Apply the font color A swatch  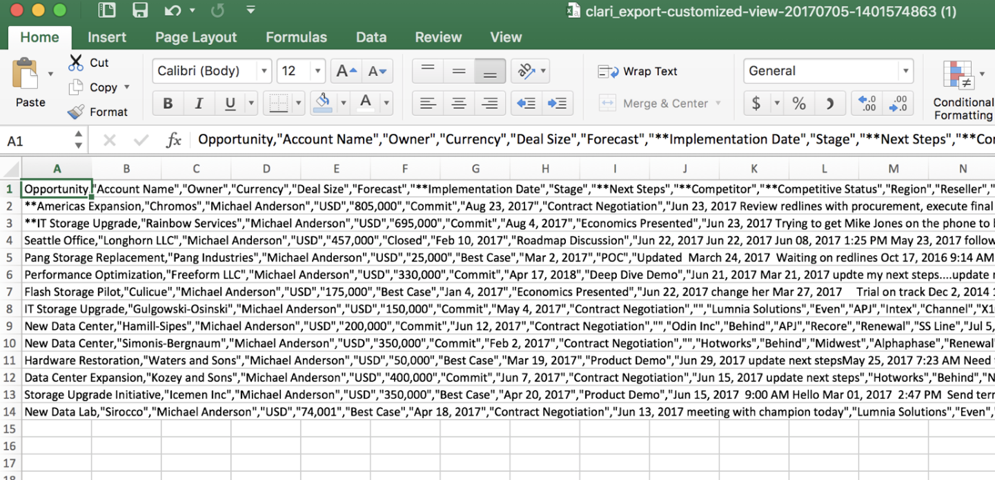click(366, 103)
